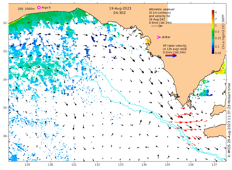Click the latitude axis label -36

(x=5, y=136)
